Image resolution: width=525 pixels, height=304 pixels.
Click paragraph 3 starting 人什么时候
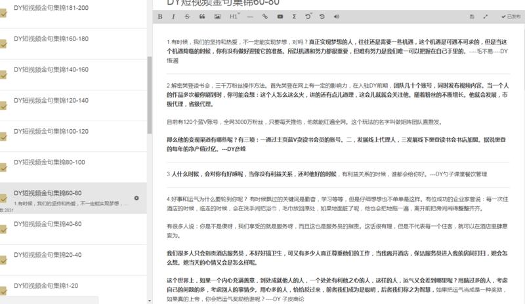pos(327,174)
